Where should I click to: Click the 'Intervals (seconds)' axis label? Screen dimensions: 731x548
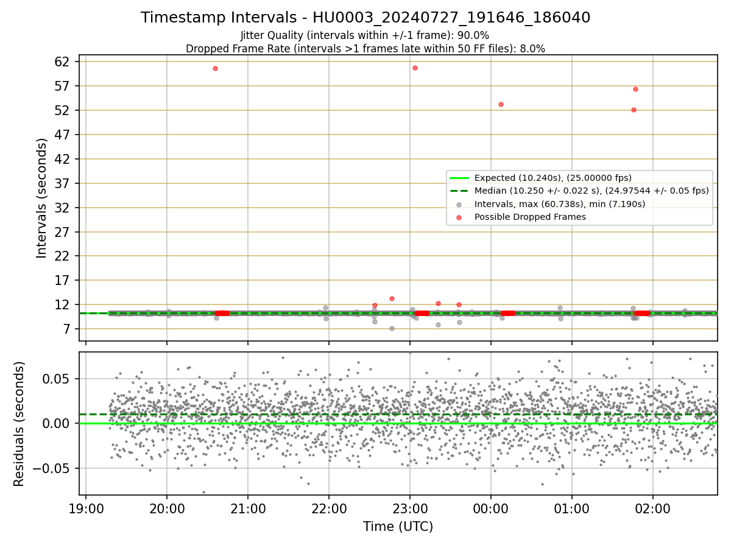pyautogui.click(x=42, y=198)
